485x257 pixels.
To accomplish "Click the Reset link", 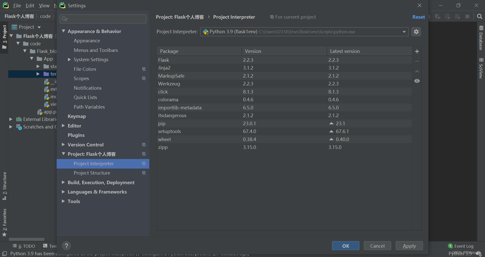I will [x=419, y=17].
